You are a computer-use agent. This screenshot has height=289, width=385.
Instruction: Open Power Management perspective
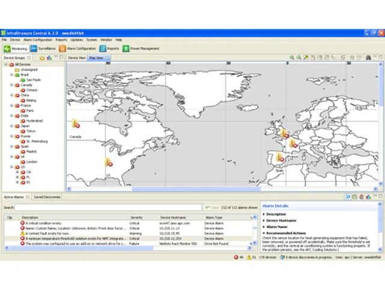click(141, 49)
